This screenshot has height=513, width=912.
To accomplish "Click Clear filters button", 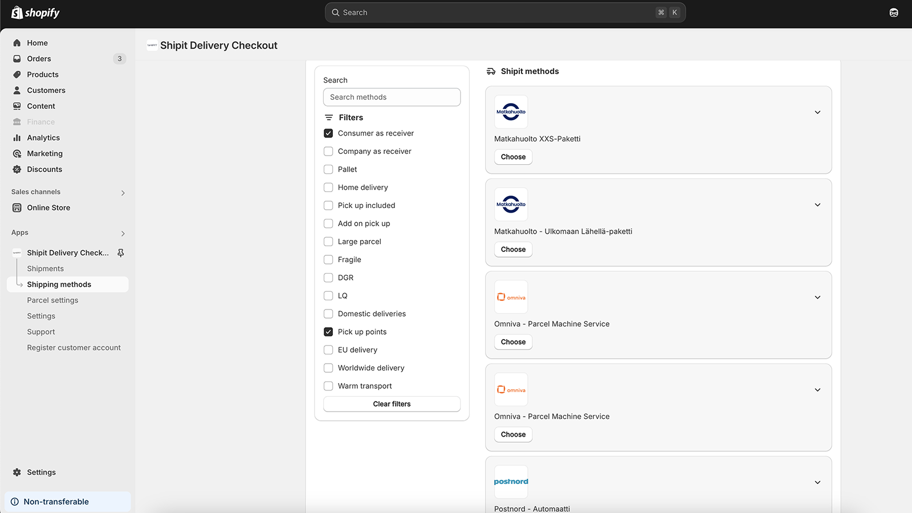I will pos(392,404).
